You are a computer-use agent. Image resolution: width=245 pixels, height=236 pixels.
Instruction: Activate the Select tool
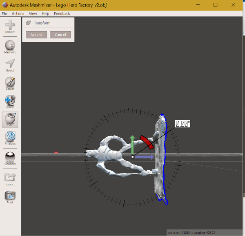point(10,65)
